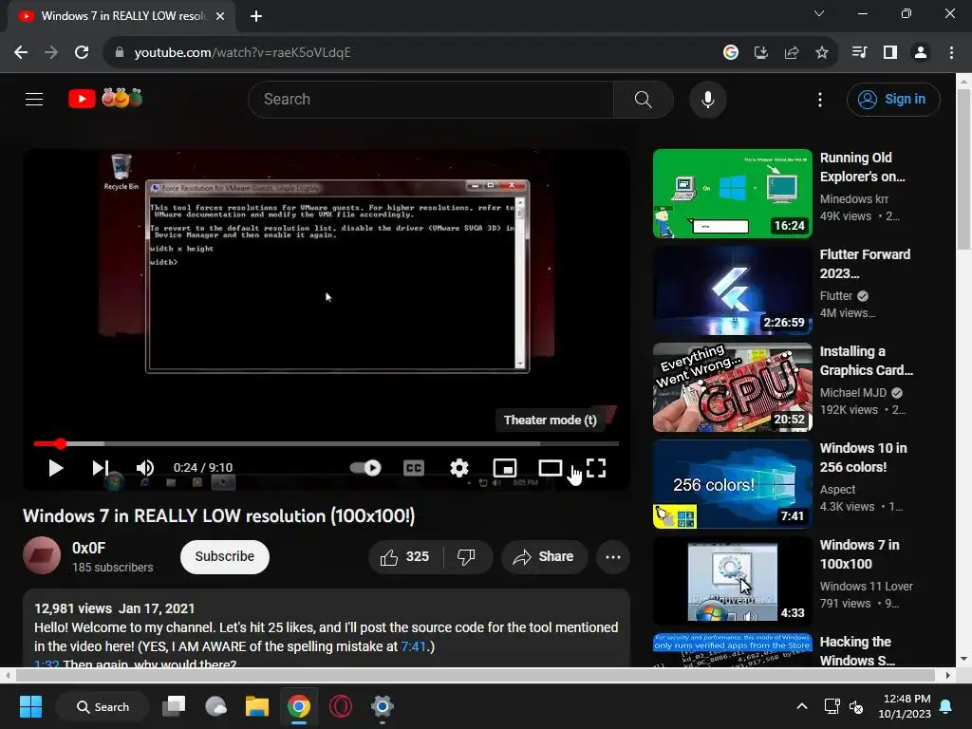Open the Windows Start menu
The image size is (972, 729).
[x=30, y=706]
